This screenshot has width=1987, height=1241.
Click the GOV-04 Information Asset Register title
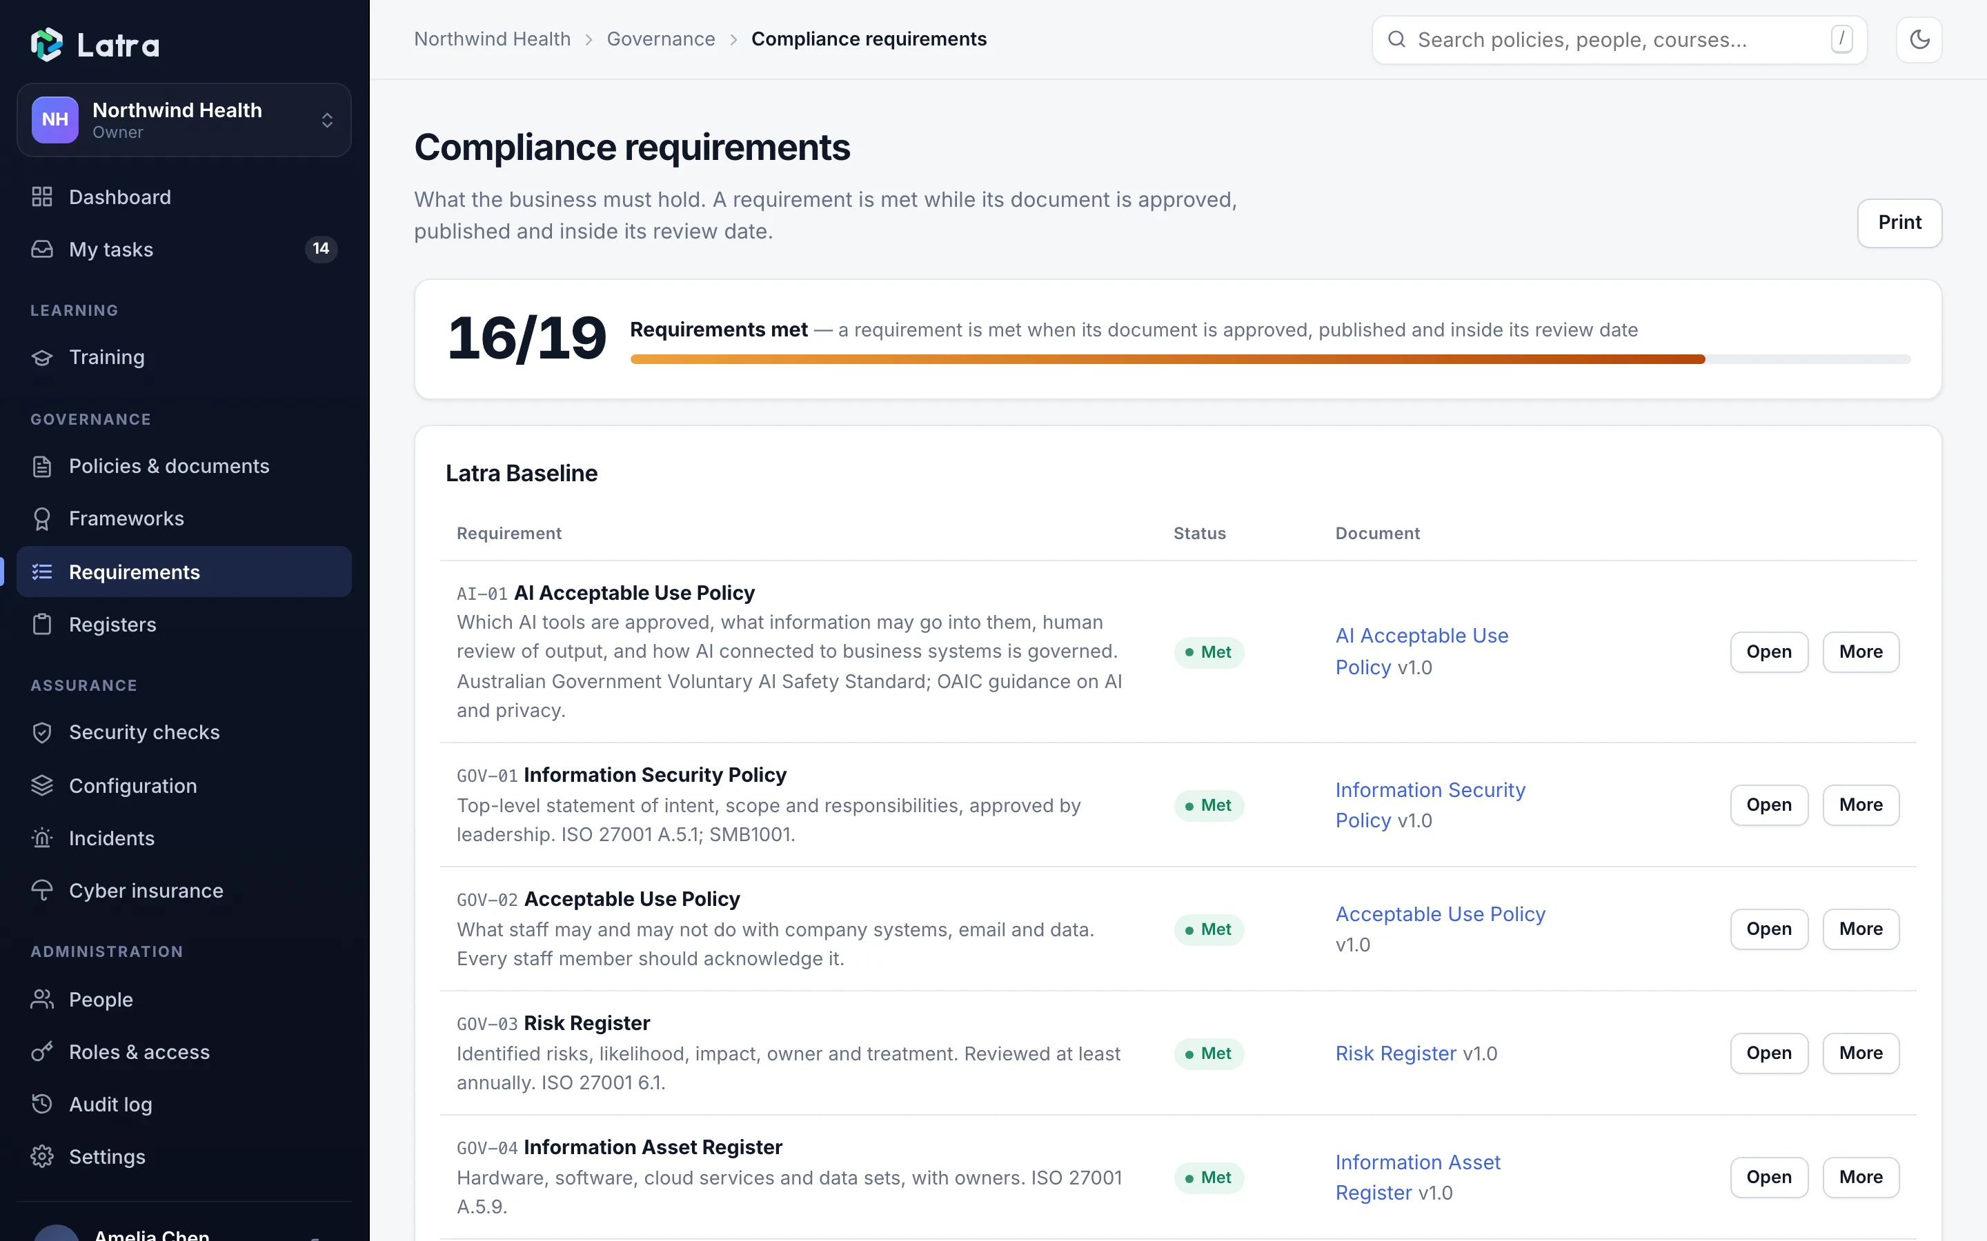653,1147
